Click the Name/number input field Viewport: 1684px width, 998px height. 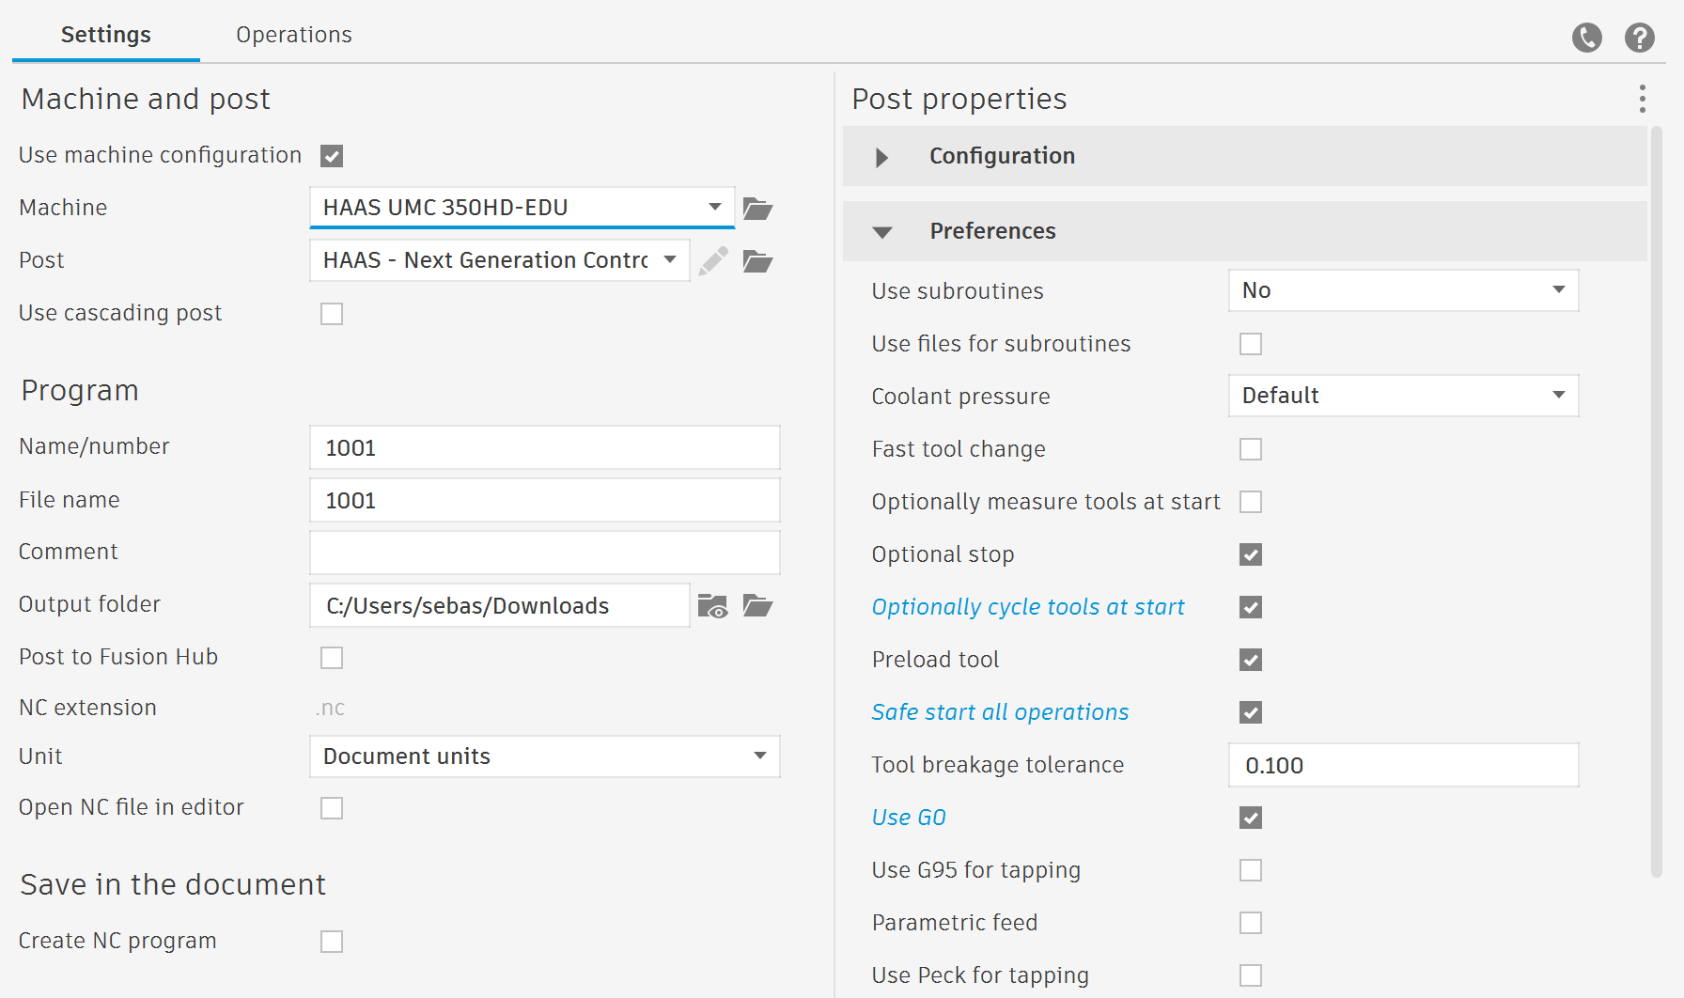545,448
